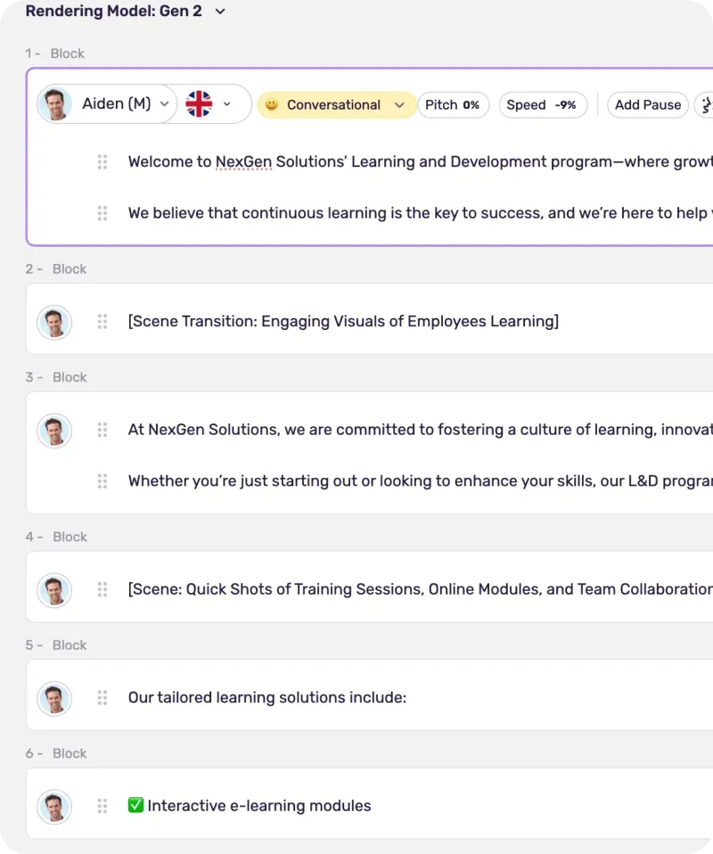Image resolution: width=713 pixels, height=854 pixels.
Task: Click the drag handle in the Scene Transition block
Action: [102, 322]
